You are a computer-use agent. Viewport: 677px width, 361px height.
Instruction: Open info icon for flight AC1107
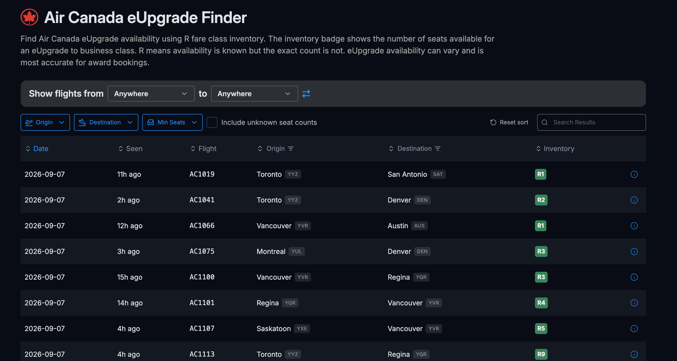coord(634,329)
